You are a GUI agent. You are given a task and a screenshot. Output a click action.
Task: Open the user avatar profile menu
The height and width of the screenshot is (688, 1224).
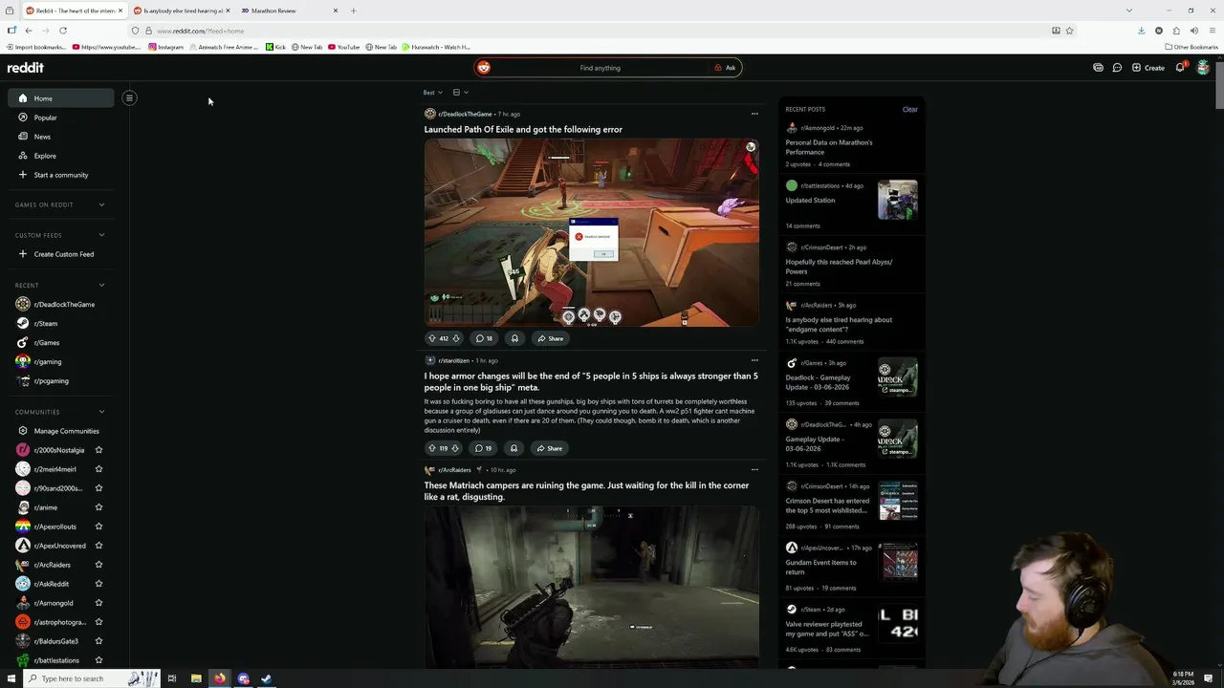pos(1203,68)
